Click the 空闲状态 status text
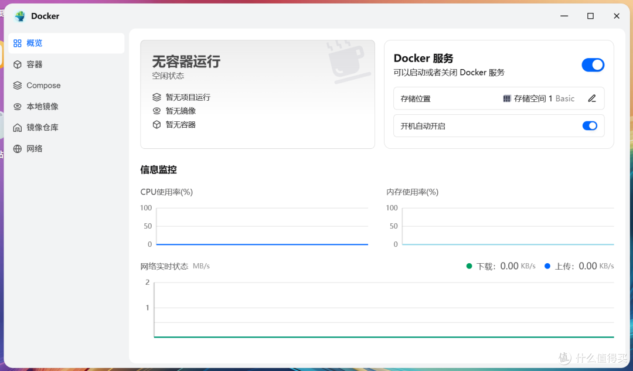The height and width of the screenshot is (371, 633). 168,76
